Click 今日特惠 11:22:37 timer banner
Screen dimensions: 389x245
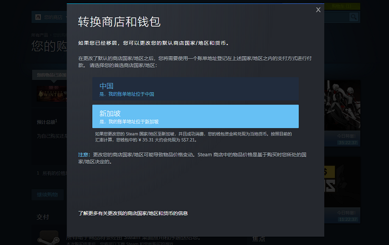[343, 215]
